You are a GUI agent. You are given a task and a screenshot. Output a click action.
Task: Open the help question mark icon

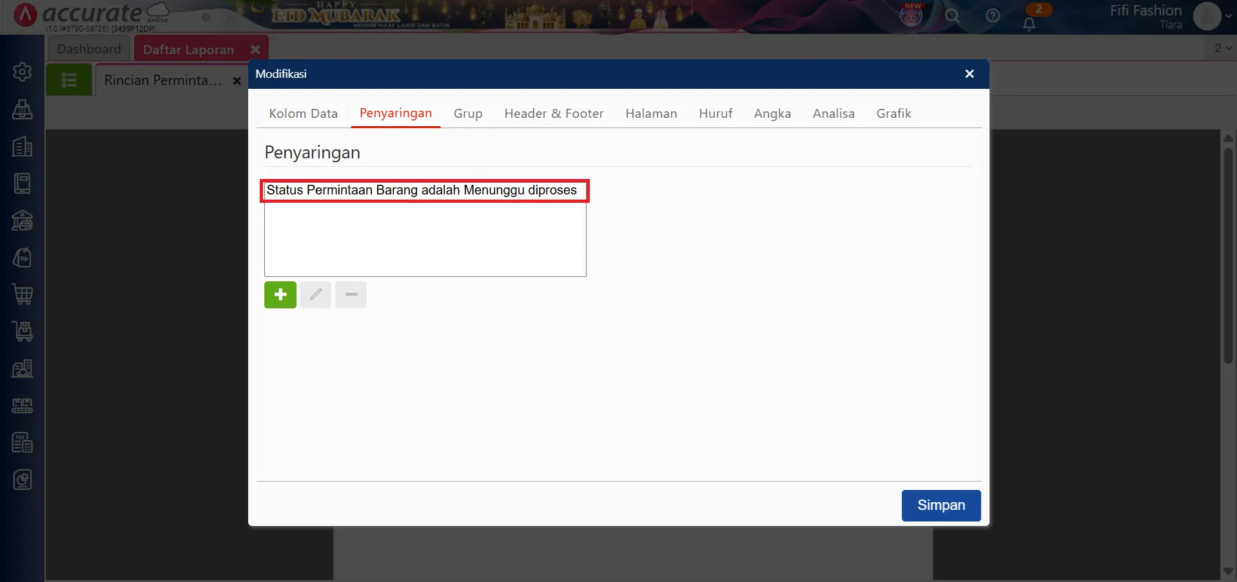(x=993, y=15)
